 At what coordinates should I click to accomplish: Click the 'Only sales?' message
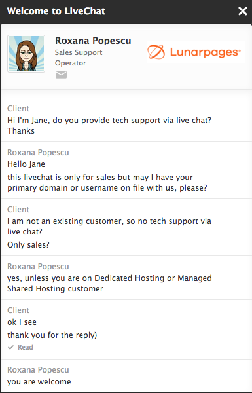(28, 244)
